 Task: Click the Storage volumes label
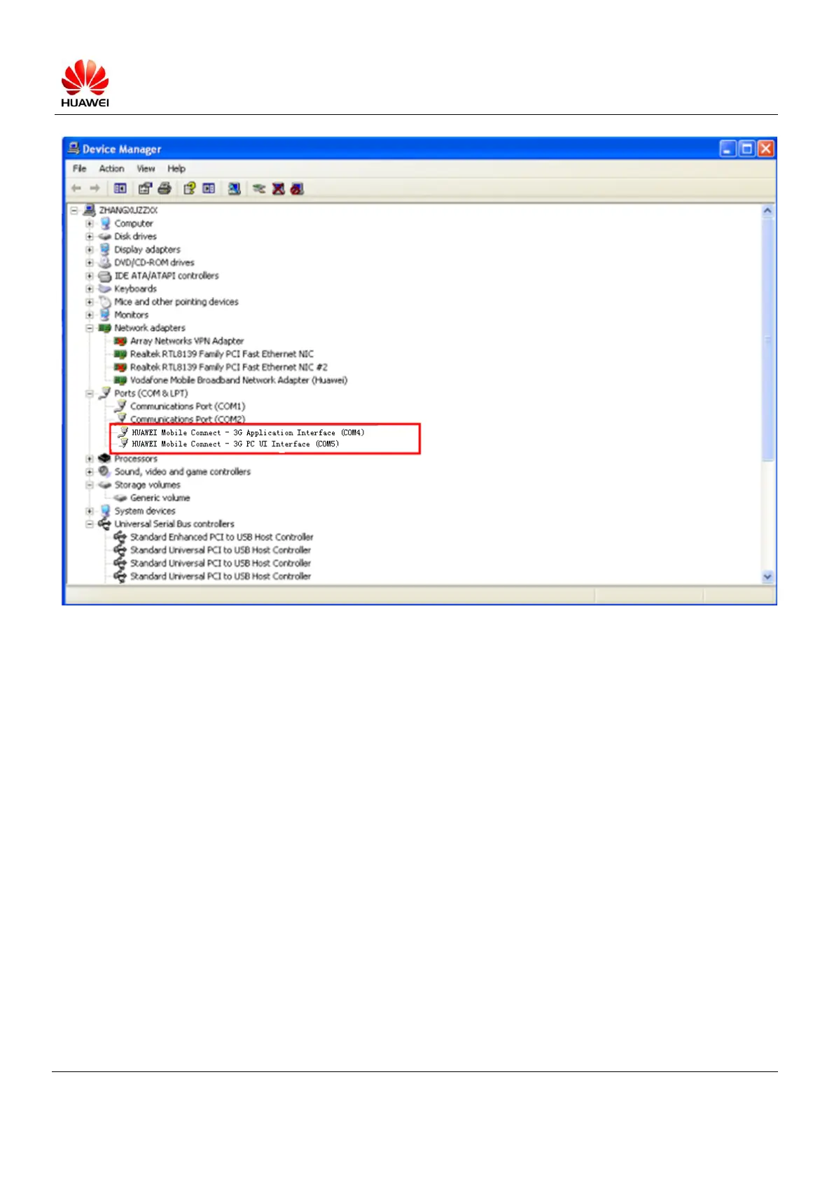coord(147,485)
